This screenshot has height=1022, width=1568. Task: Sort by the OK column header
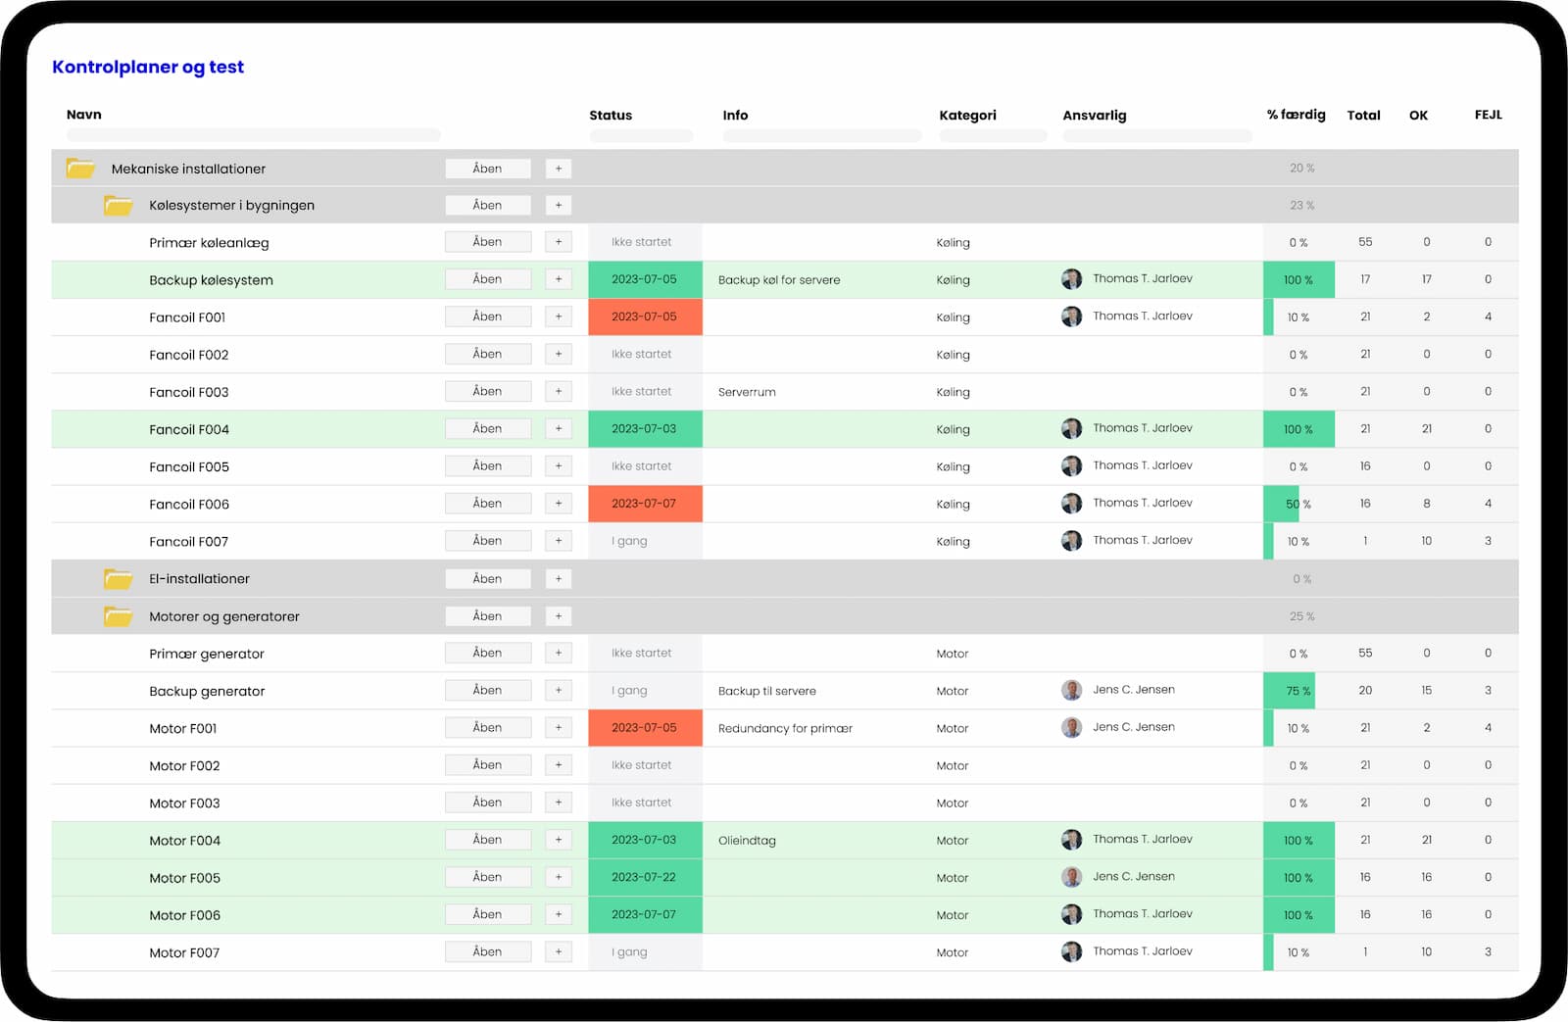pyautogui.click(x=1418, y=115)
